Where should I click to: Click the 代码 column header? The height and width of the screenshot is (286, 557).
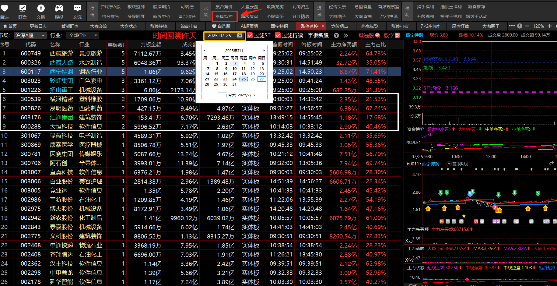tap(30, 45)
